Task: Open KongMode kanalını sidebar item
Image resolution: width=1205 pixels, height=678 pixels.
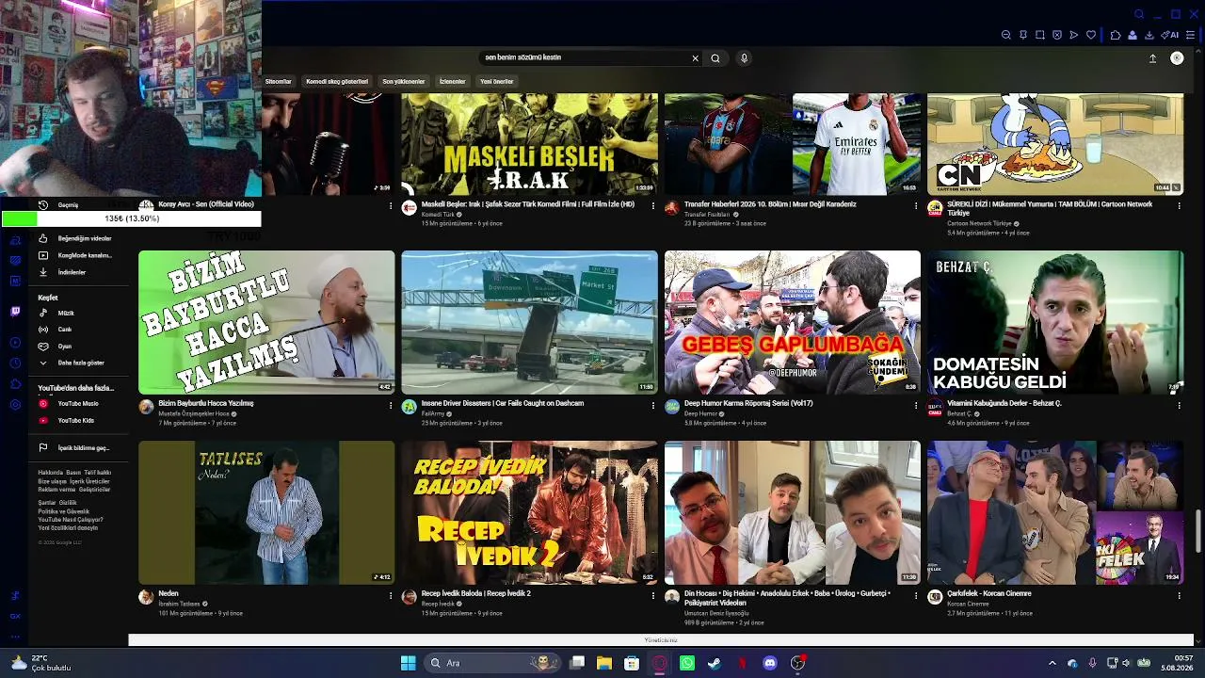Action: [77, 255]
